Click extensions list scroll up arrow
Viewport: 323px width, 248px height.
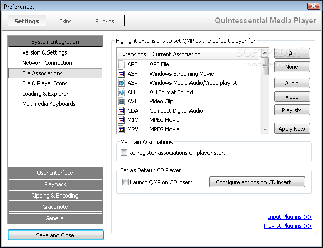(x=265, y=52)
